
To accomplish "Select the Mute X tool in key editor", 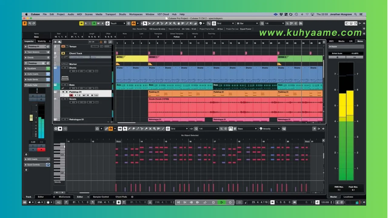I will [150, 129].
